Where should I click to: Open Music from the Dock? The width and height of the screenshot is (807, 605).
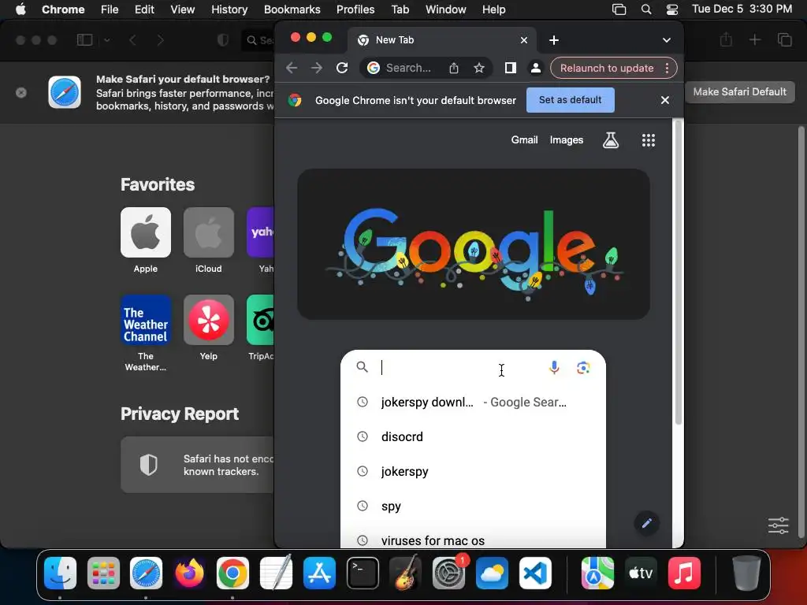click(x=684, y=573)
